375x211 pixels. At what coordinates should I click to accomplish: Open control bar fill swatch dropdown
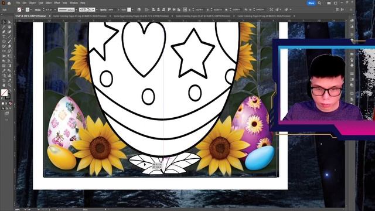click(x=23, y=9)
